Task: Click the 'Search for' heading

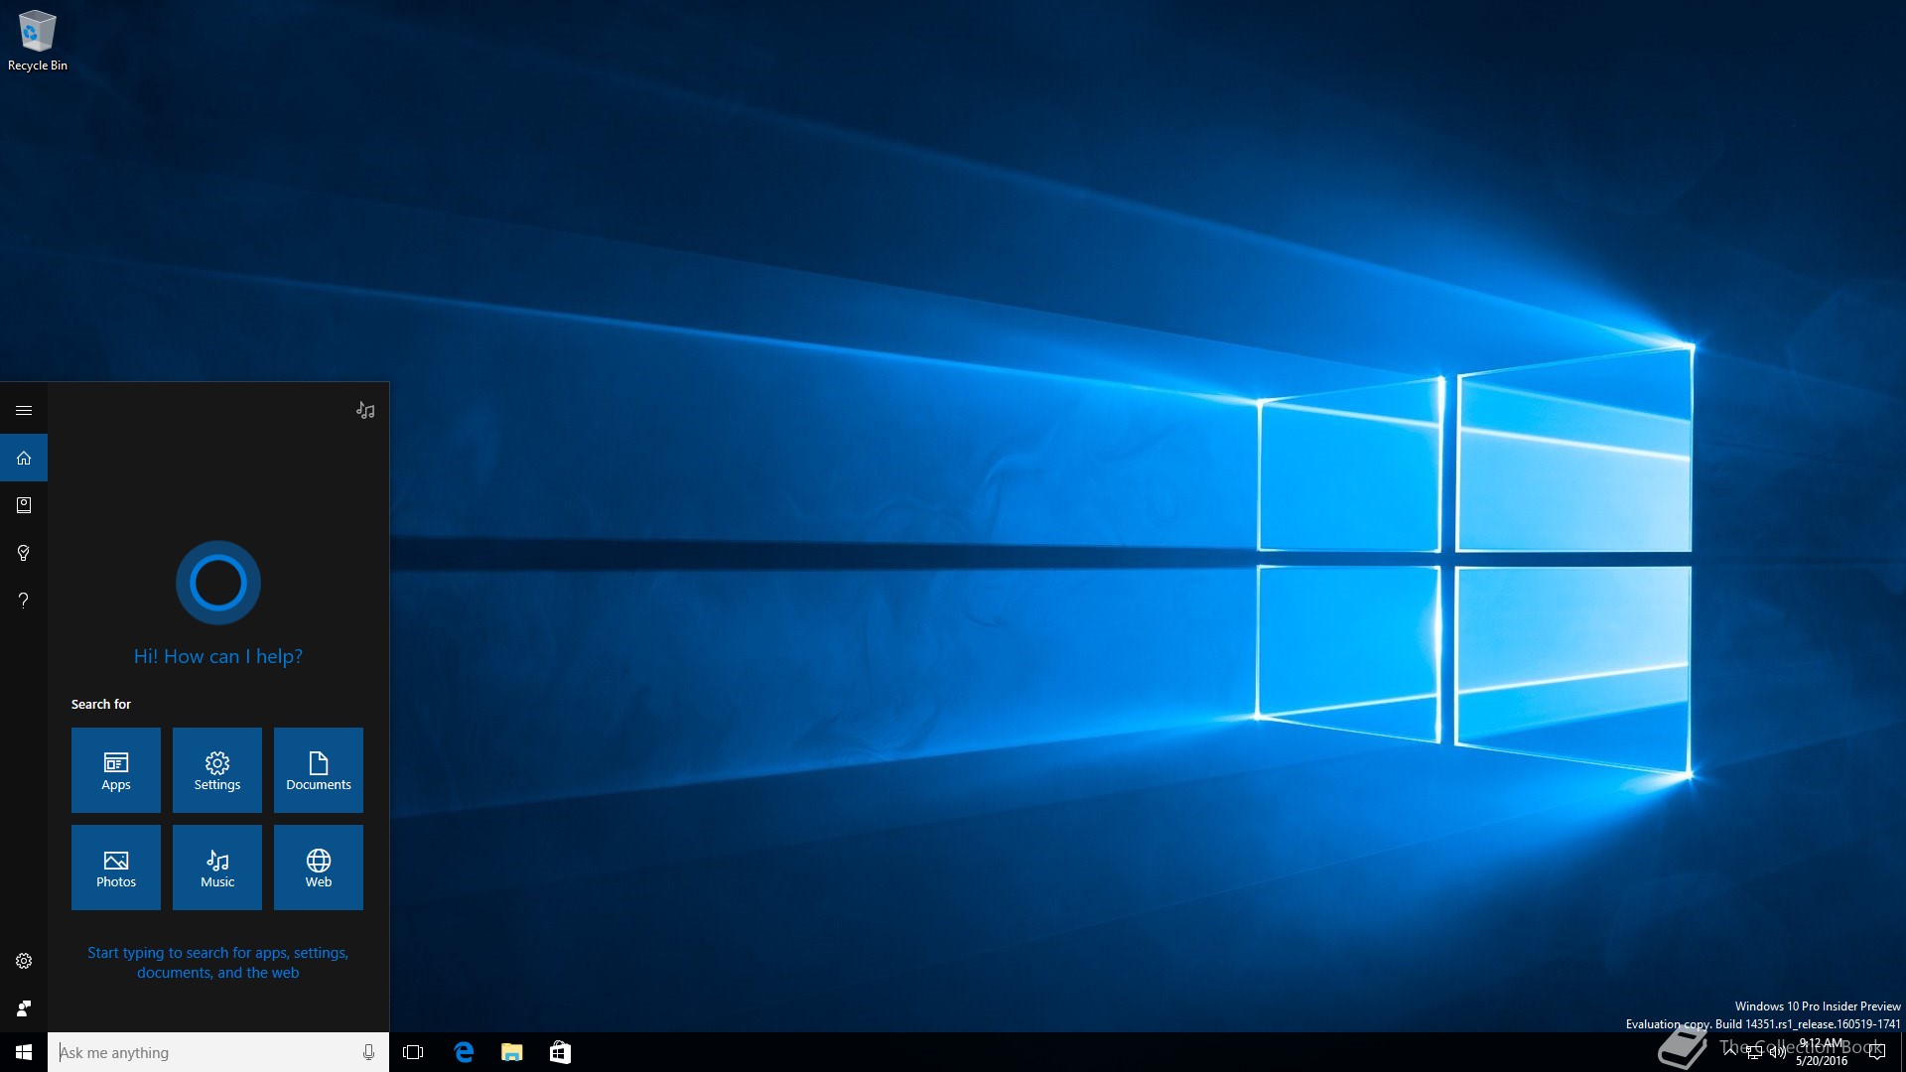Action: tap(101, 704)
